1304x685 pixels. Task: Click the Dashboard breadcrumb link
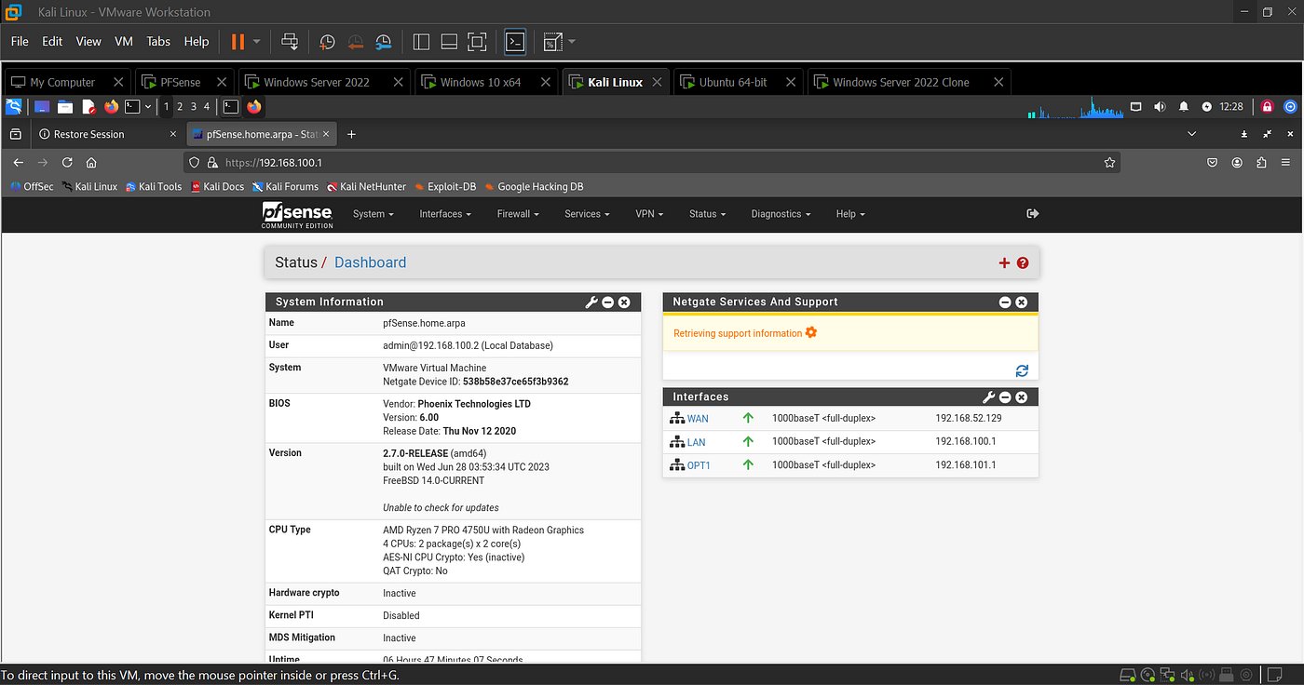click(371, 262)
